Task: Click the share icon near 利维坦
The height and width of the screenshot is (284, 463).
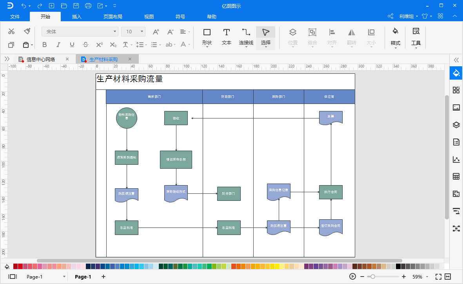Action: tap(390, 16)
